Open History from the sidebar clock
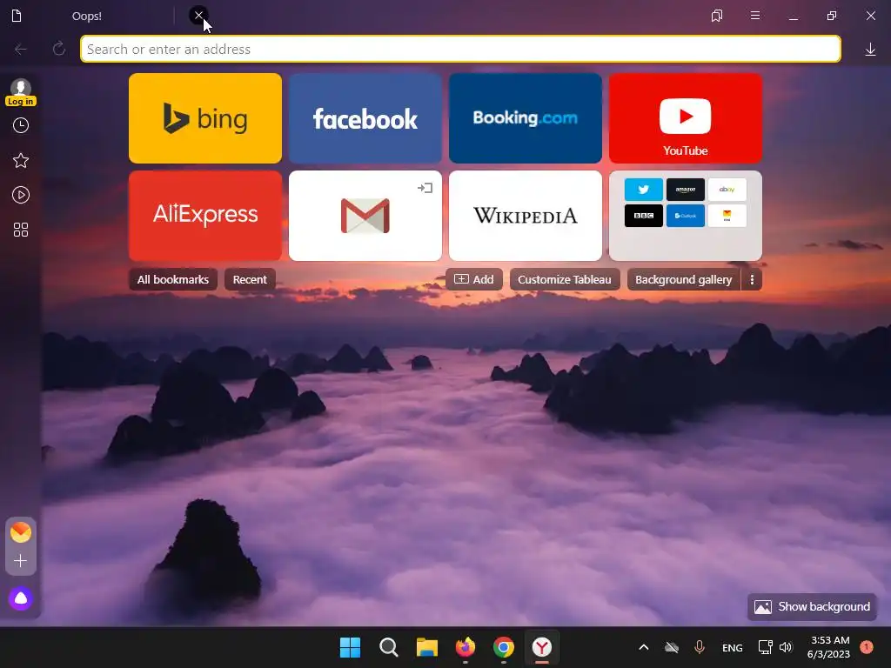This screenshot has width=891, height=668. click(21, 125)
